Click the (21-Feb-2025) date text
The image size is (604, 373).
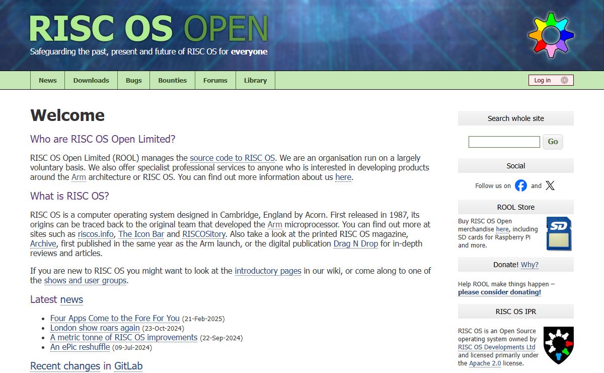(x=203, y=319)
